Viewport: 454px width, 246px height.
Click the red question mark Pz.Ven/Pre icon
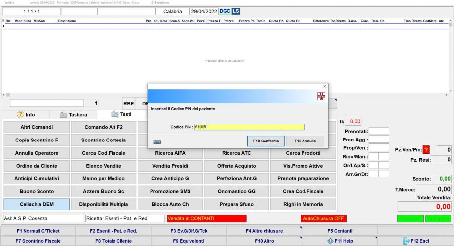[426, 150]
